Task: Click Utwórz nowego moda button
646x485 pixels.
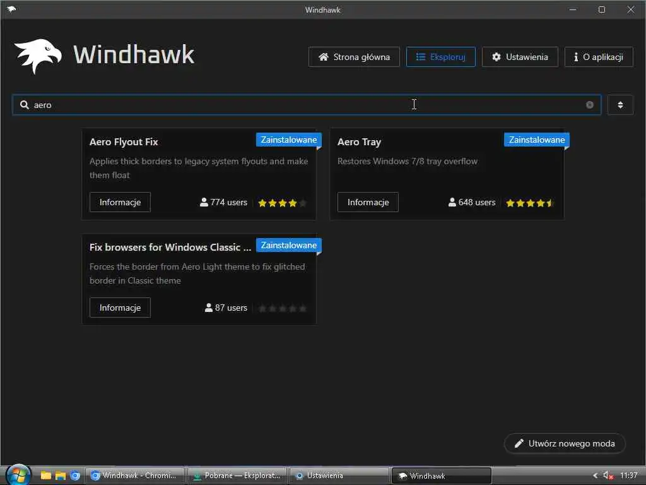Action: (565, 443)
